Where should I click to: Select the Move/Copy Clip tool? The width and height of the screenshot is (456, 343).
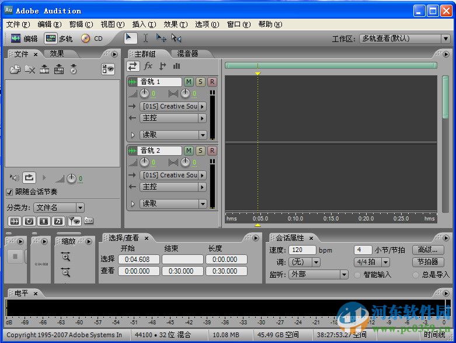[161, 38]
